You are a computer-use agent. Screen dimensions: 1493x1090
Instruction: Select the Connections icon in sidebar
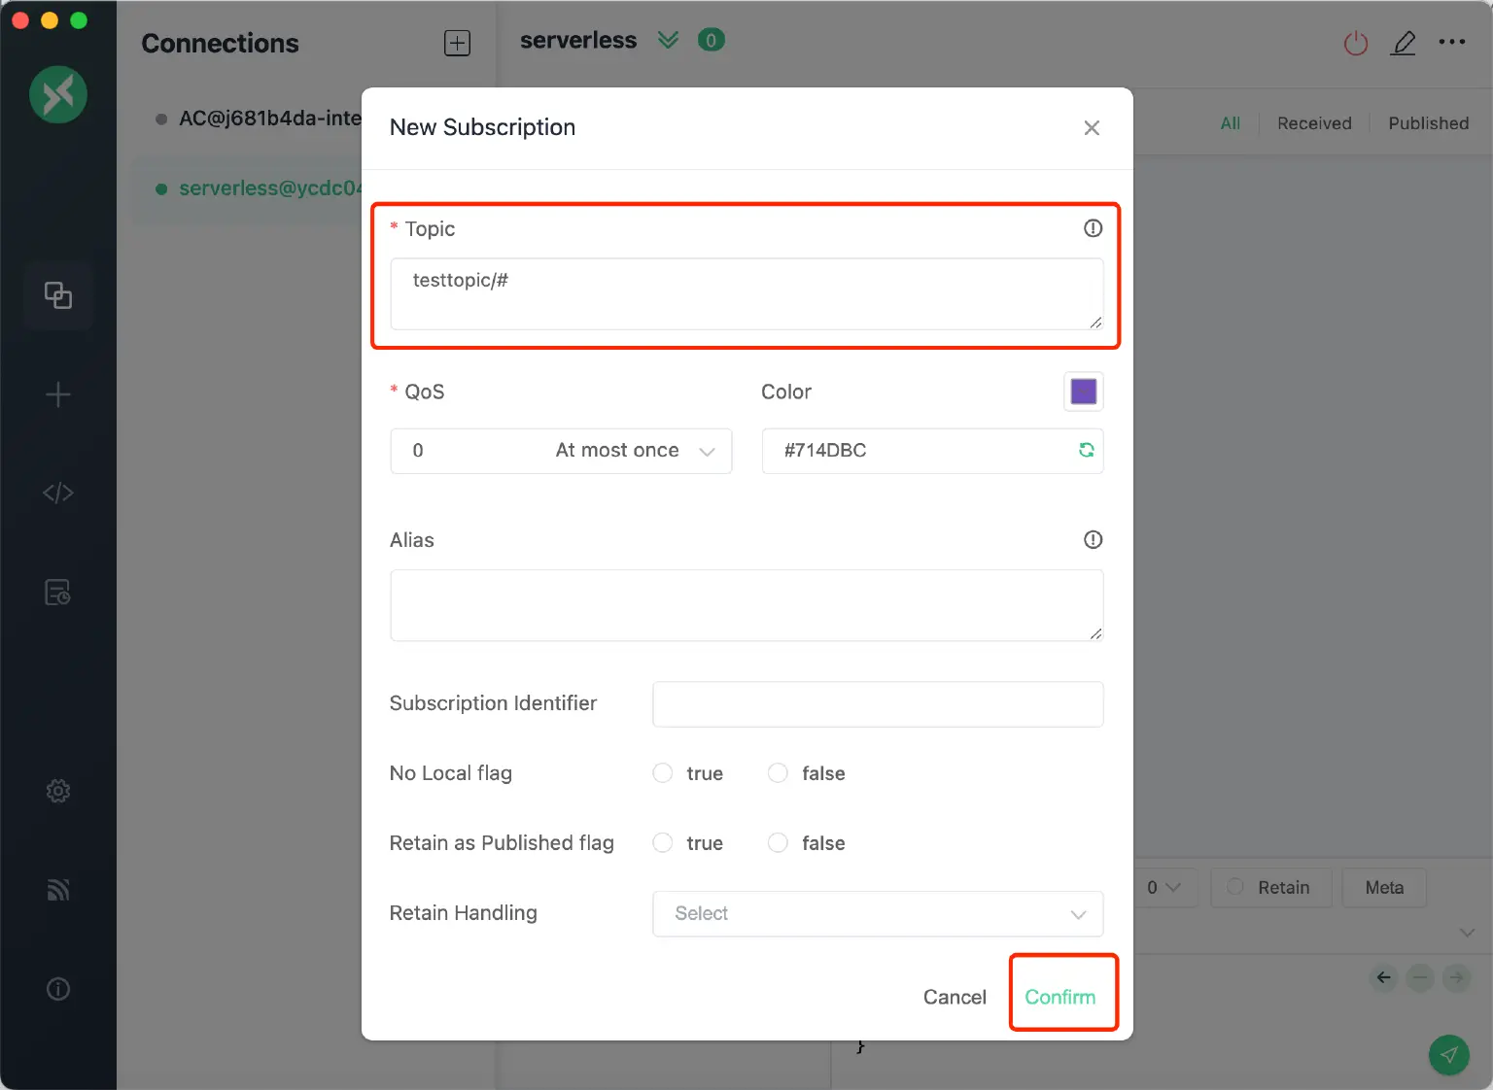point(58,296)
